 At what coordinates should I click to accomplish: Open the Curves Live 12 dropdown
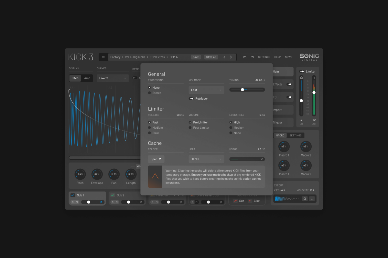(x=113, y=78)
